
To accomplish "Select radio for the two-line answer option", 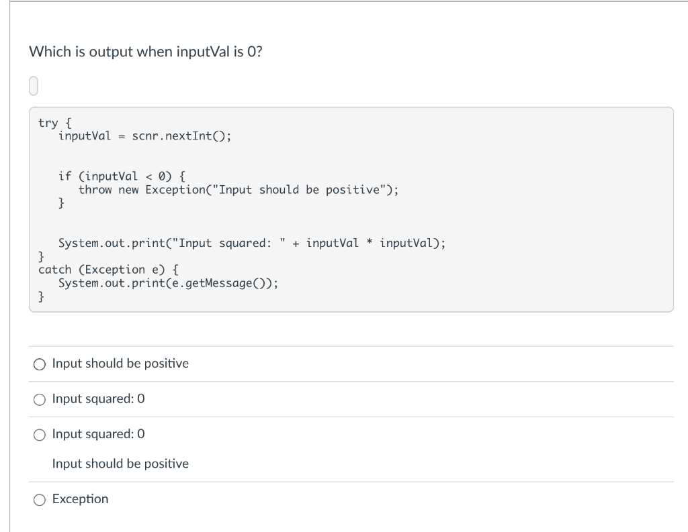I will 40,434.
